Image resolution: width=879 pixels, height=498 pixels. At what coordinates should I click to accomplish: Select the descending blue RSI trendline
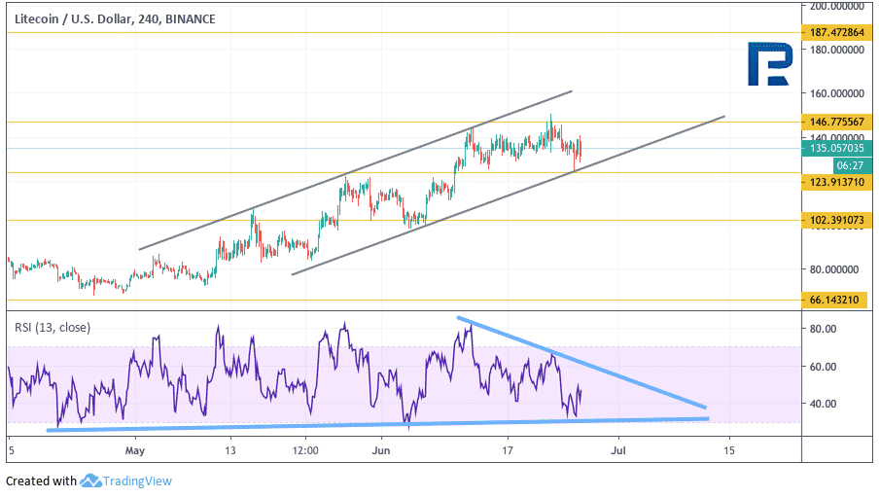pos(581,362)
